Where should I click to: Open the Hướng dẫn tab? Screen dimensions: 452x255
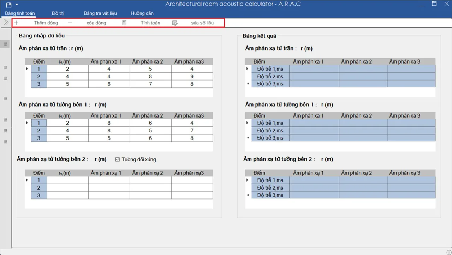142,13
